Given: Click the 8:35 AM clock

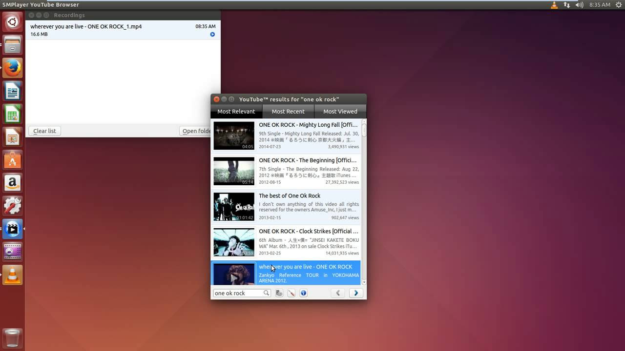Looking at the screenshot, I should point(600,5).
